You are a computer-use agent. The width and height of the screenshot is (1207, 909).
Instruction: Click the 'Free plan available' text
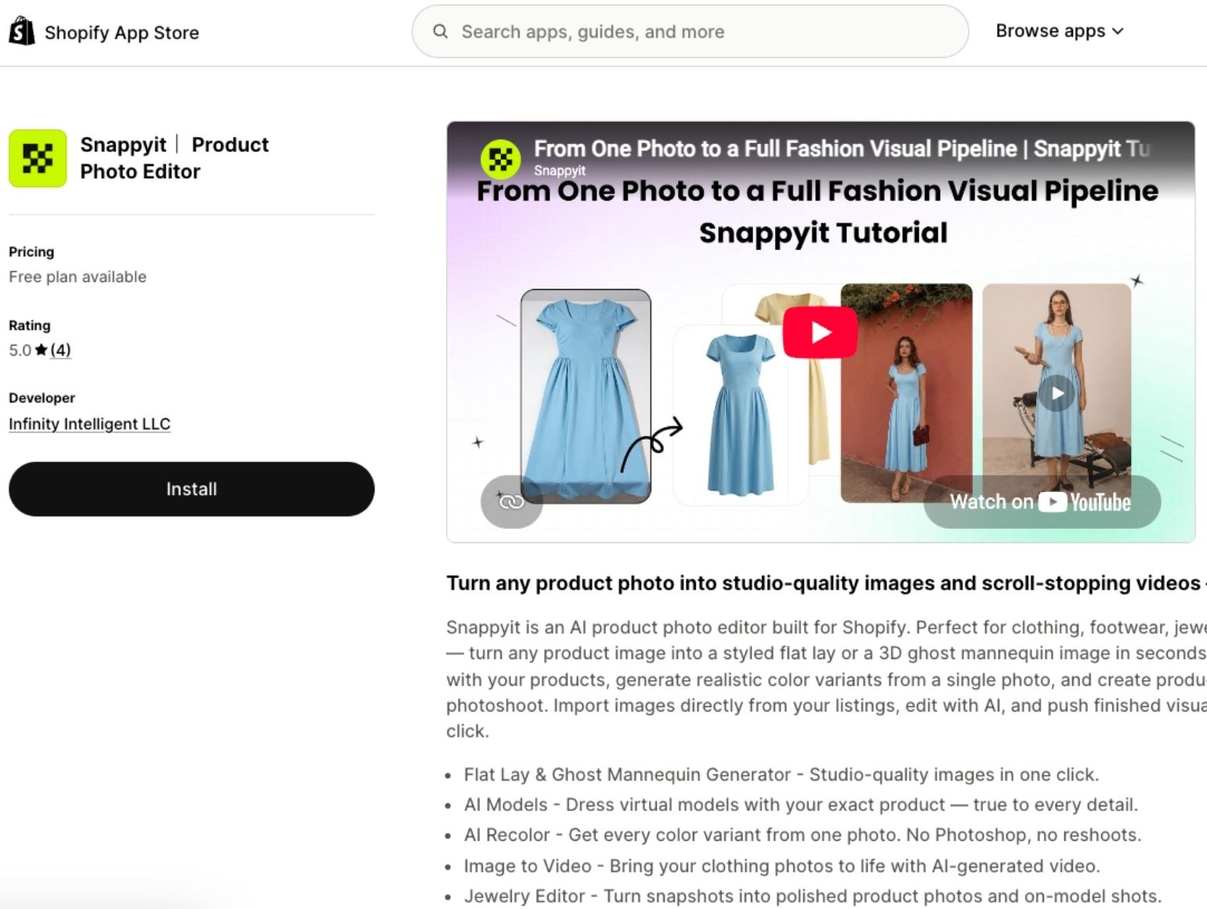pyautogui.click(x=78, y=277)
